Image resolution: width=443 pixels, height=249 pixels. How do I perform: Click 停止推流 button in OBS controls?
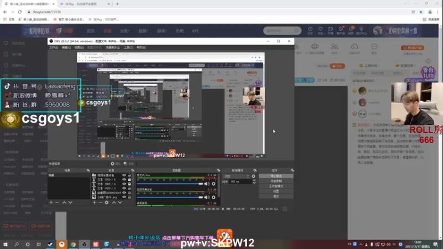[276, 176]
